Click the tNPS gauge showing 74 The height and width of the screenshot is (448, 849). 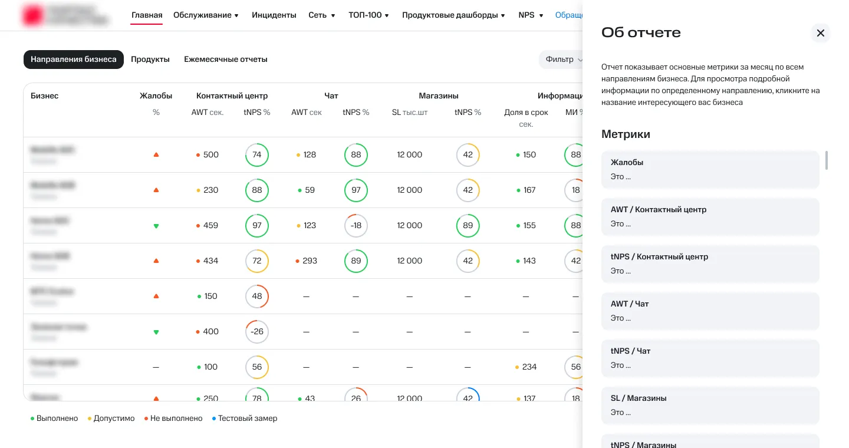257,155
